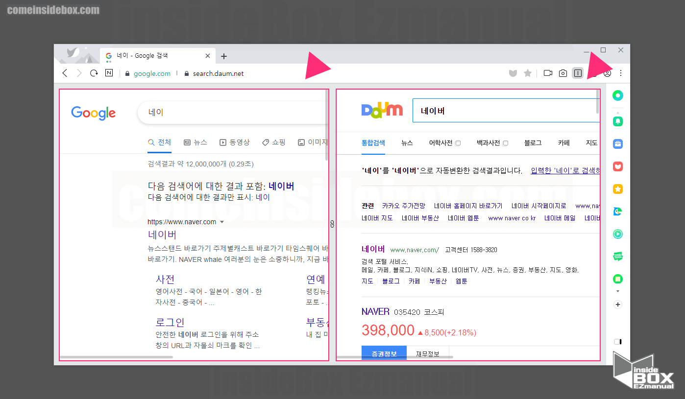Go back with the browser back arrow

pos(65,73)
